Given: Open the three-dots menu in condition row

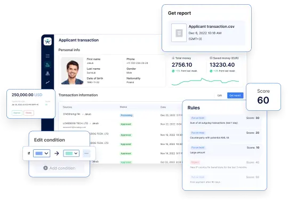Looking at the screenshot, I should pyautogui.click(x=86, y=153).
